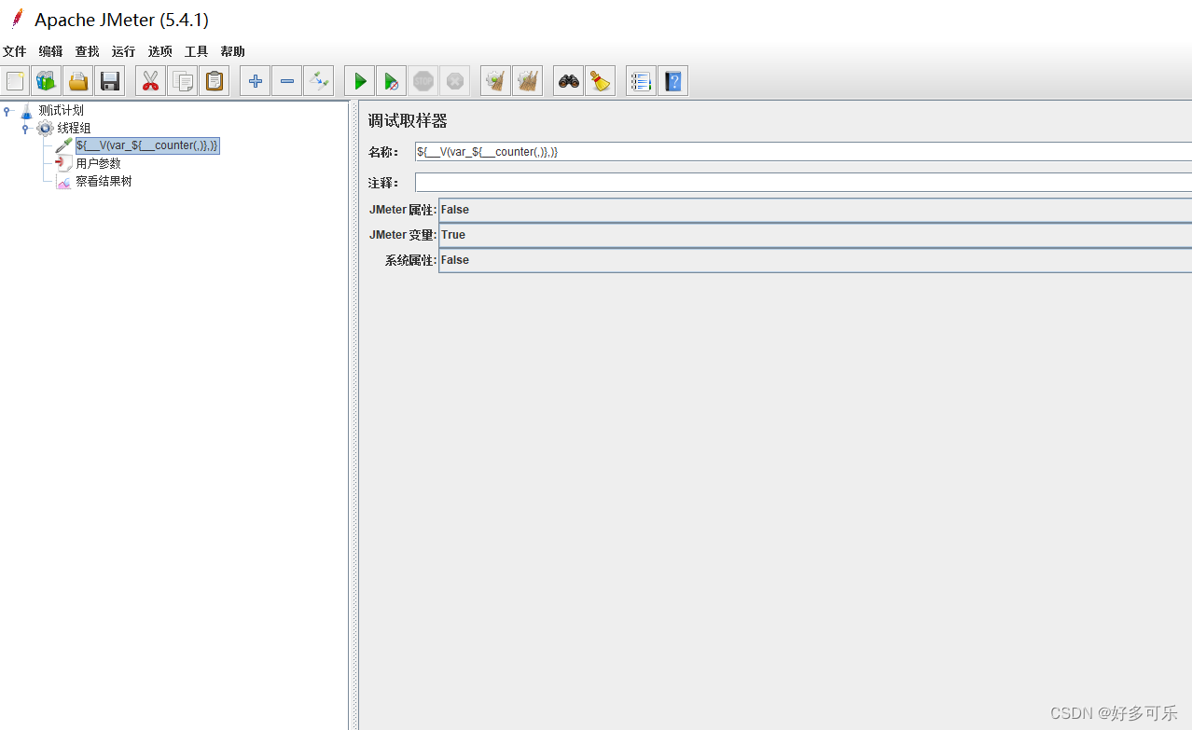Open the 查找 menu

(x=87, y=51)
